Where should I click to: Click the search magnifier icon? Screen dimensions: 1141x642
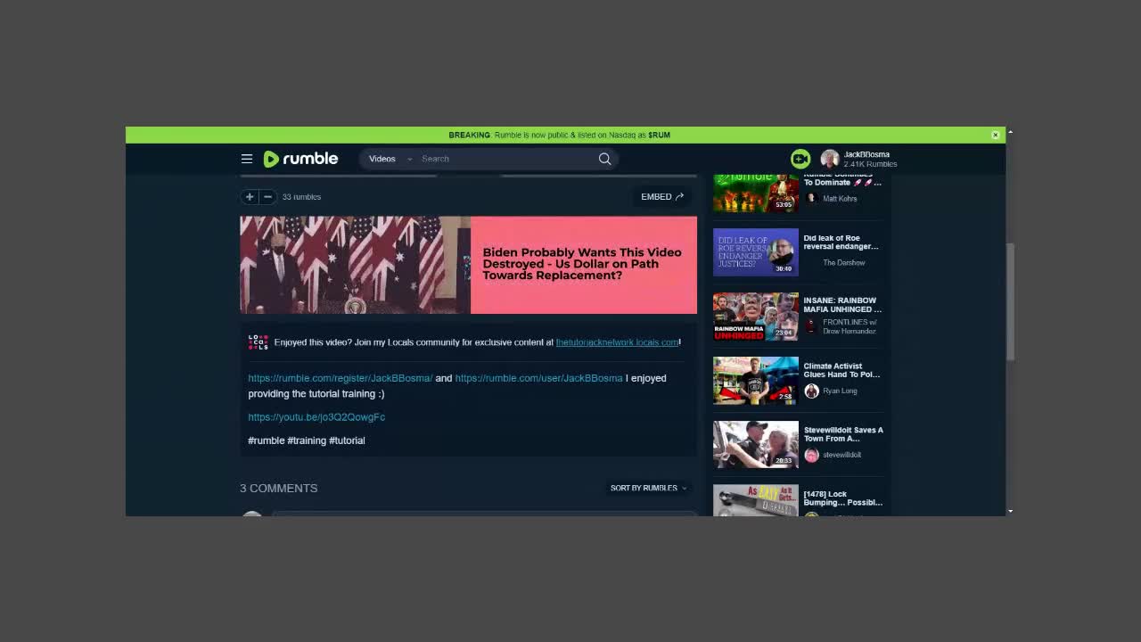pyautogui.click(x=604, y=159)
